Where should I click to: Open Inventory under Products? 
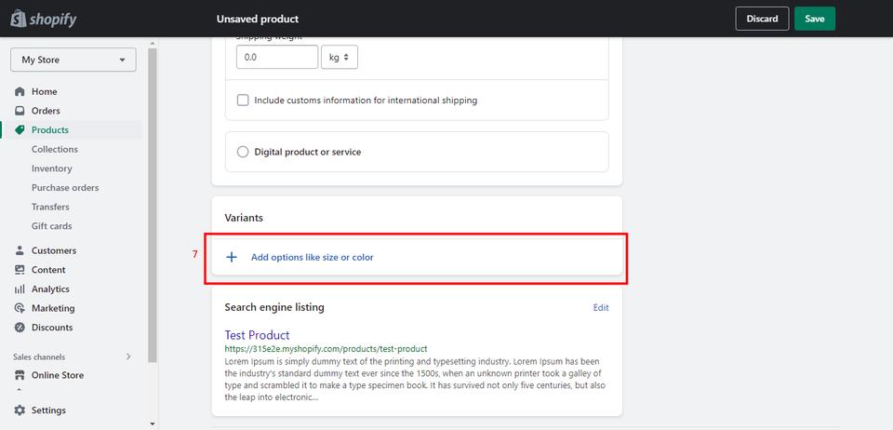click(x=52, y=168)
